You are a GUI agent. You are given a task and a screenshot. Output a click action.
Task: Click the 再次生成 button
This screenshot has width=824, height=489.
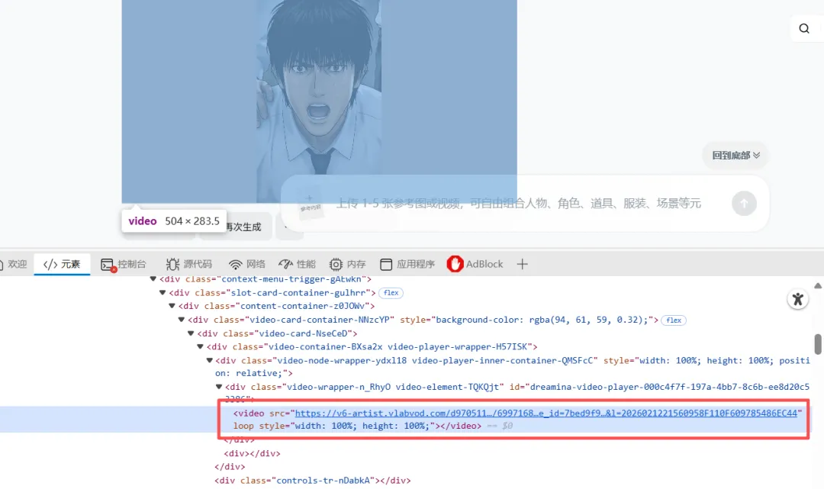(243, 227)
